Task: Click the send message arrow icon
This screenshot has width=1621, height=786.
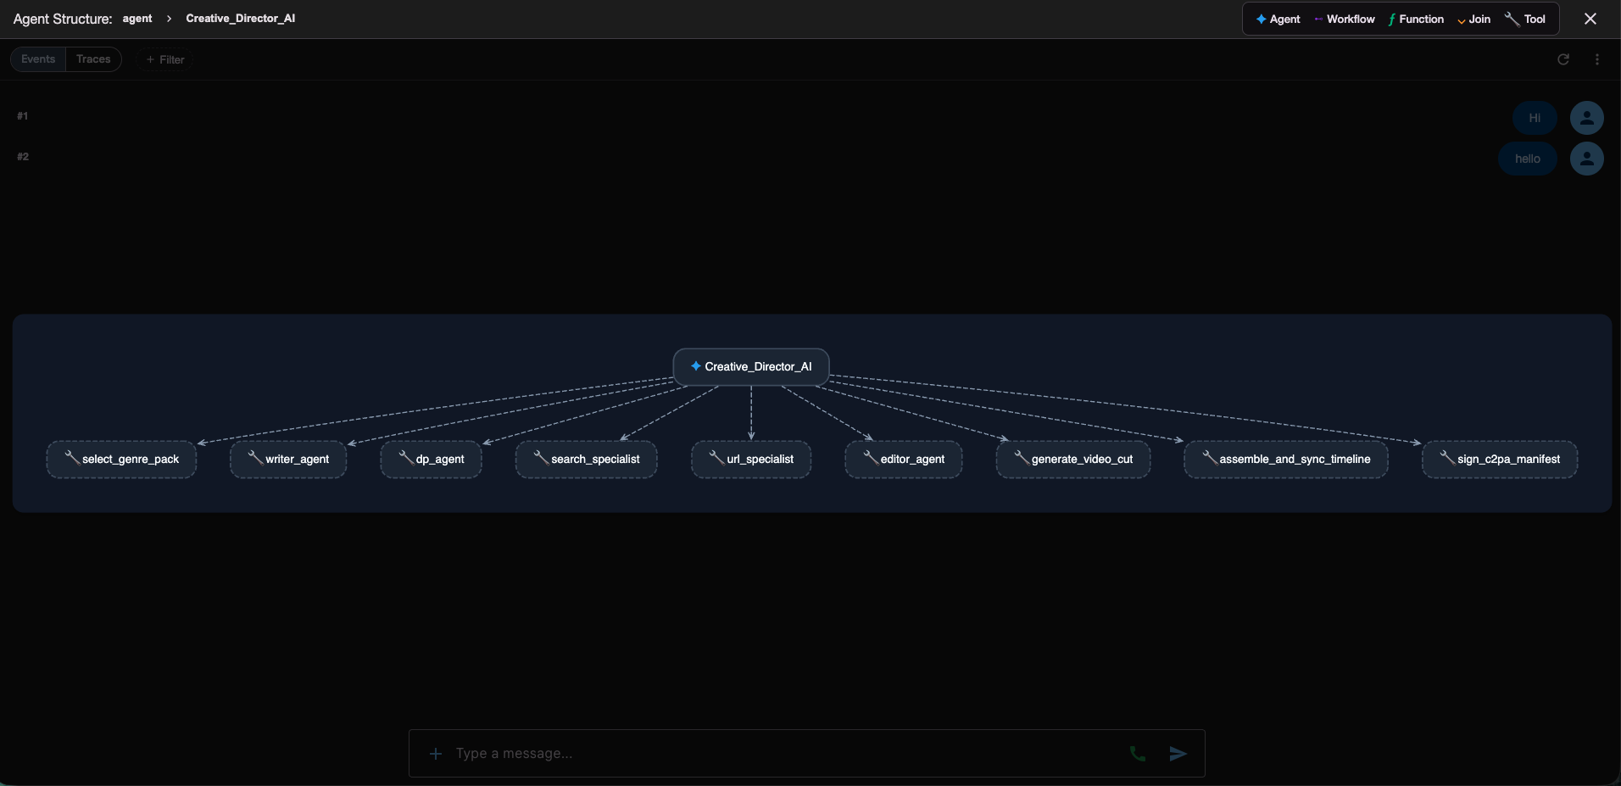Action: 1178,754
